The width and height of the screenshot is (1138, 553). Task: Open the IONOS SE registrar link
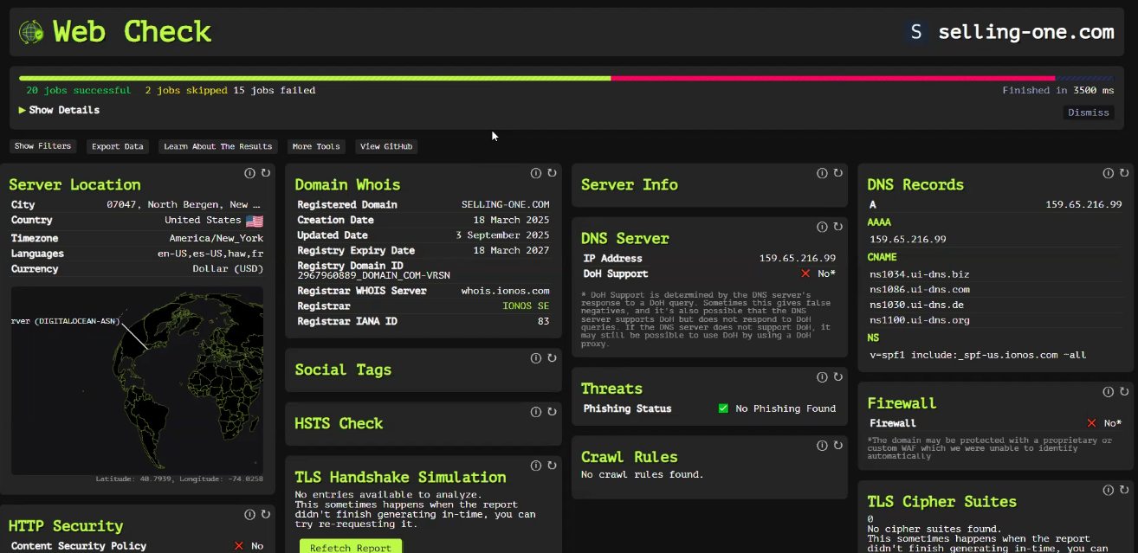point(526,306)
